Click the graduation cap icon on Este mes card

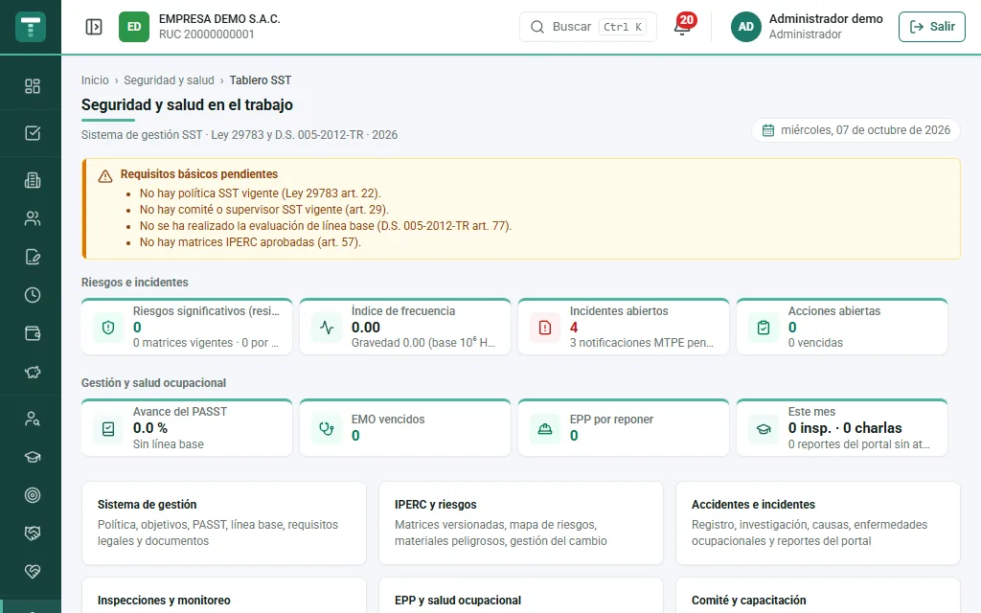tap(764, 428)
